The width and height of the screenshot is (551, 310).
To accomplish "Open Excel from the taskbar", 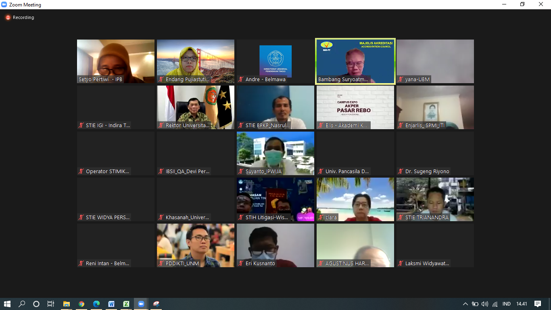I will [x=126, y=304].
